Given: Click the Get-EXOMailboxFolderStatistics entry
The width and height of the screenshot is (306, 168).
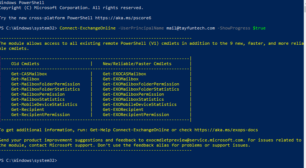Looking at the screenshot, I should (141, 89).
